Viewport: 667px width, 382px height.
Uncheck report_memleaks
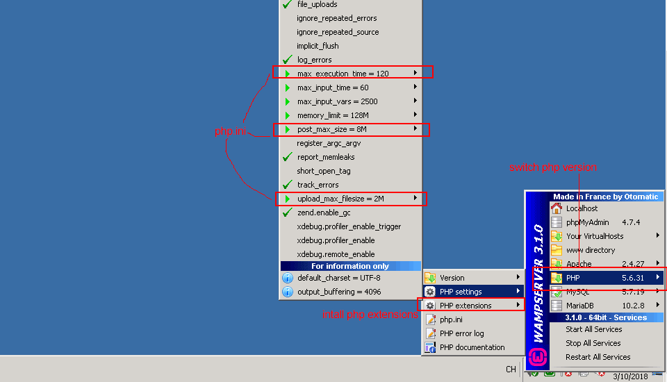click(351, 157)
